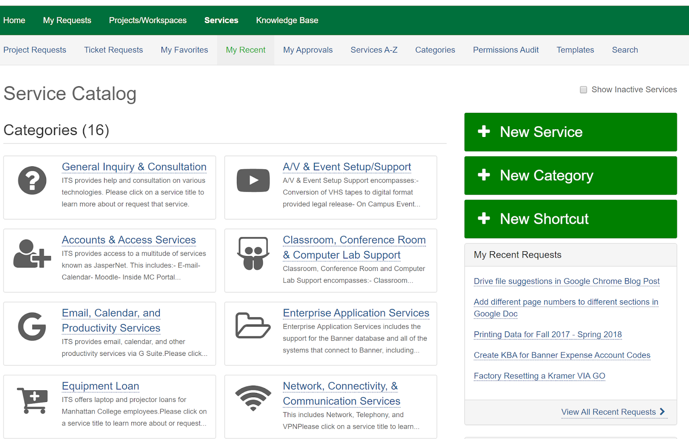Select the Permissions Audit tab
The image size is (689, 439).
[x=506, y=50]
